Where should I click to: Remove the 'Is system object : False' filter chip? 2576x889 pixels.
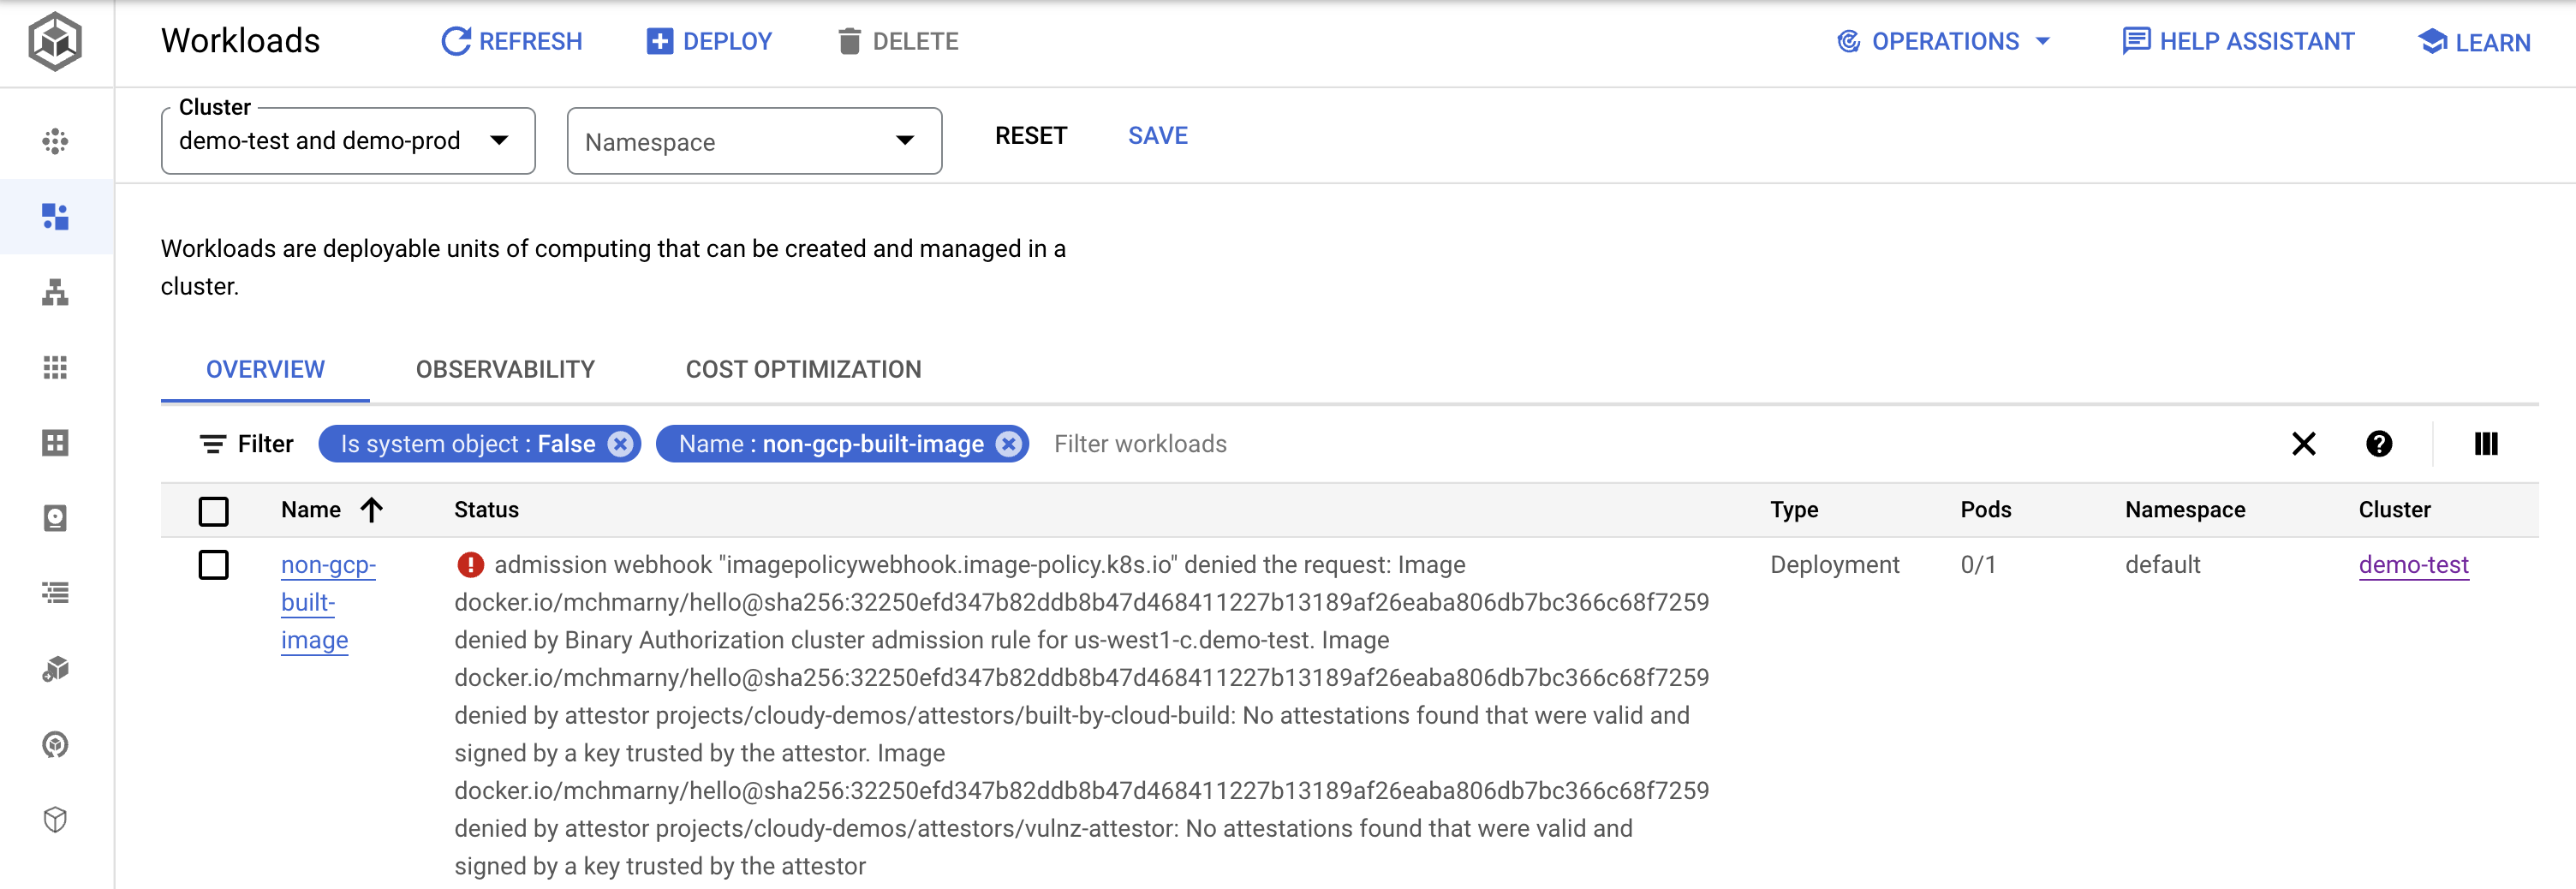[621, 444]
